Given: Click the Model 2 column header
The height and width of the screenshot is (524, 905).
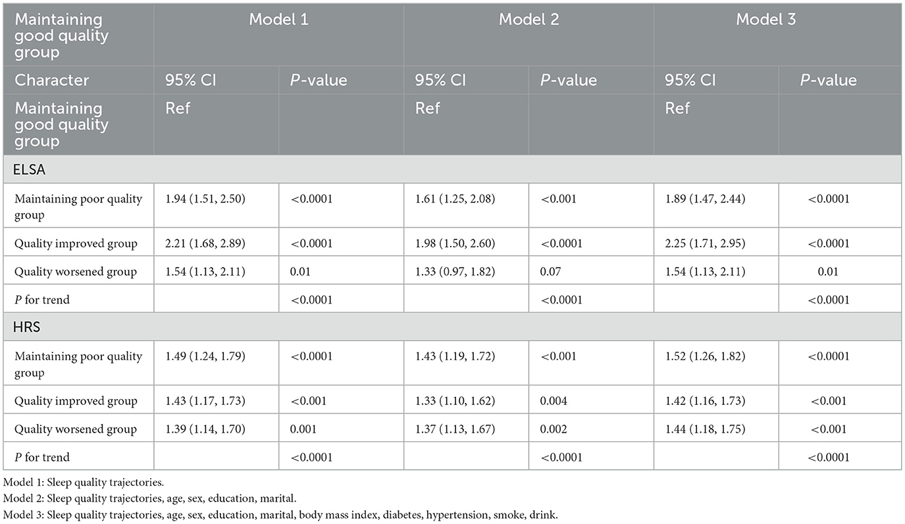Looking at the screenshot, I should [x=529, y=19].
